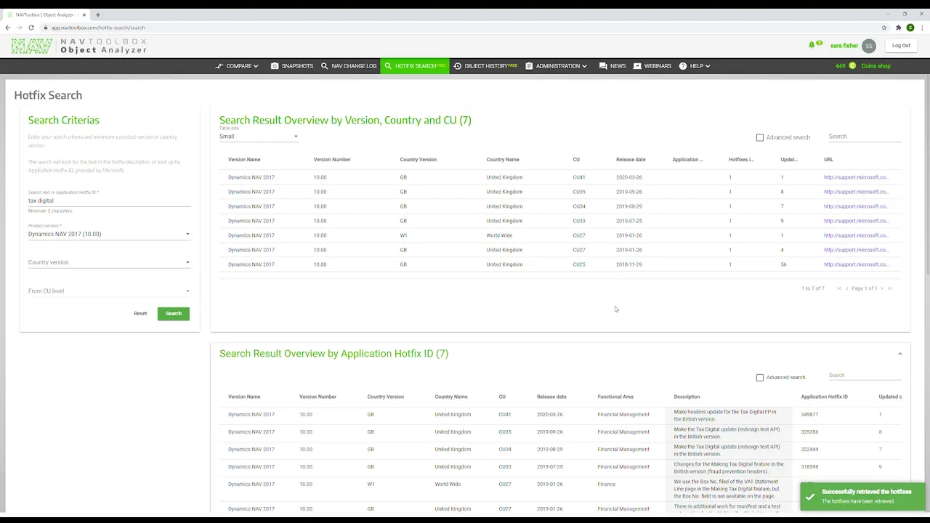
Task: Go to previous page of version results
Action: (847, 288)
